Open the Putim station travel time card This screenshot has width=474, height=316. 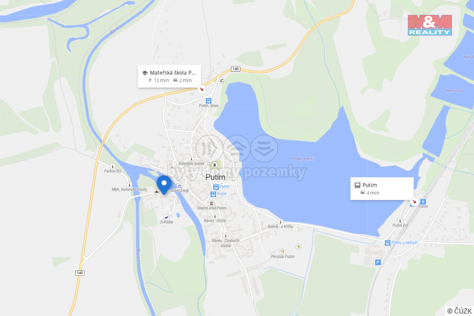382,189
